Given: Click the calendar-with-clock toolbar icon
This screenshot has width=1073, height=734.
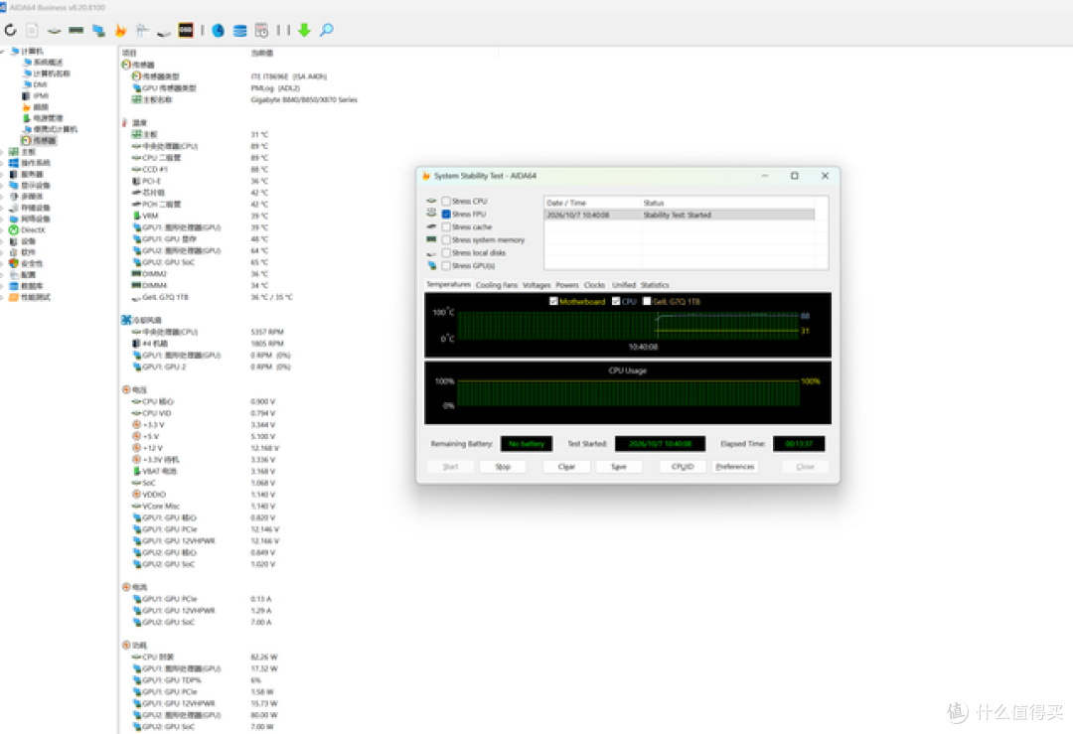Looking at the screenshot, I should click(x=261, y=30).
